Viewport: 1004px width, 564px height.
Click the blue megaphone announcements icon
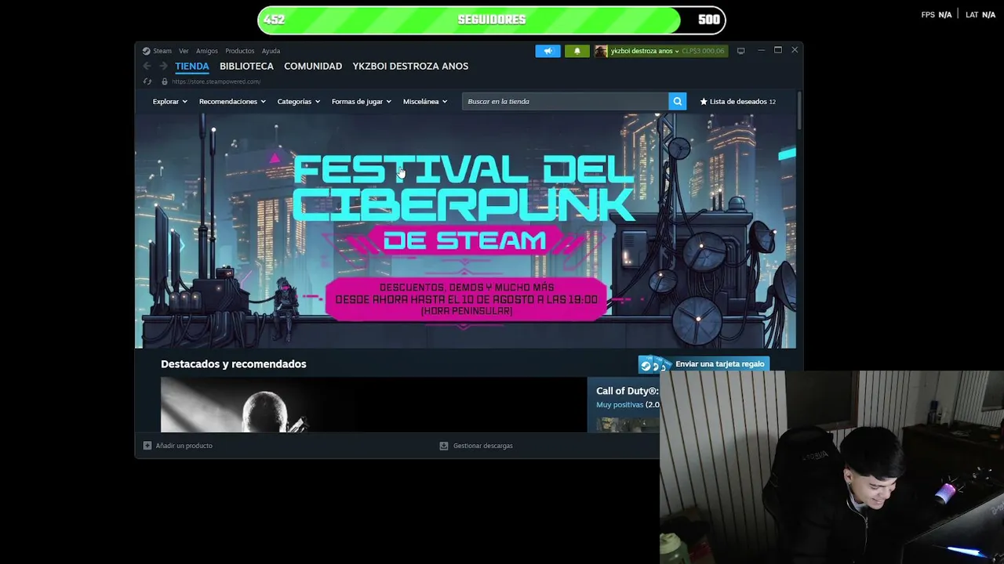click(547, 51)
